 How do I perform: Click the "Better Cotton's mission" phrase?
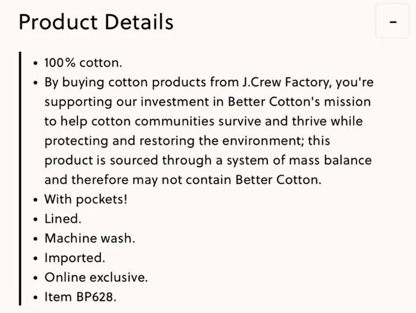pos(299,102)
